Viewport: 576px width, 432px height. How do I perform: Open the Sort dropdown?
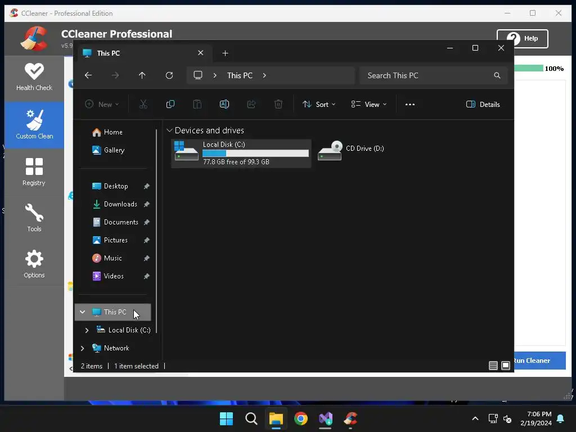pos(319,104)
